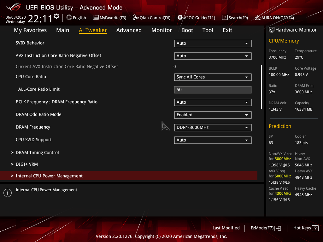Toggle AURA ON/OFF(F4) lighting
Image resolution: width=323 pixels, height=242 pixels.
pyautogui.click(x=274, y=18)
